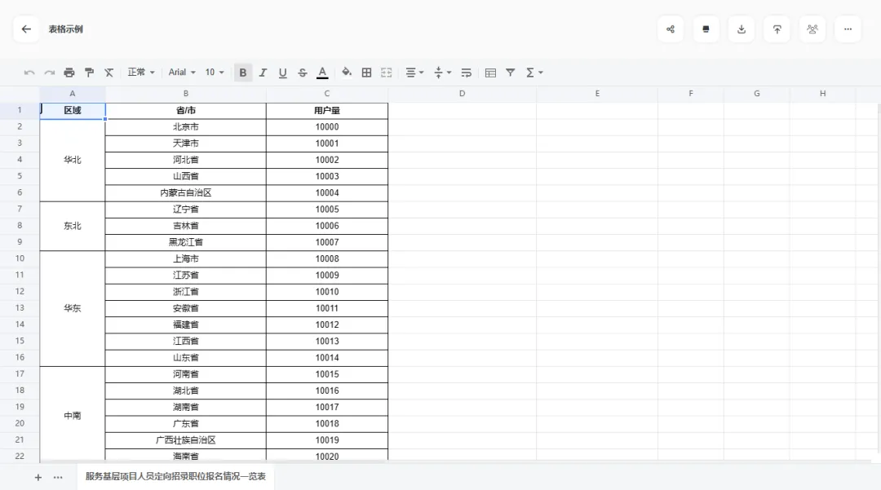
Task: Click the filter funnel icon
Action: point(510,73)
